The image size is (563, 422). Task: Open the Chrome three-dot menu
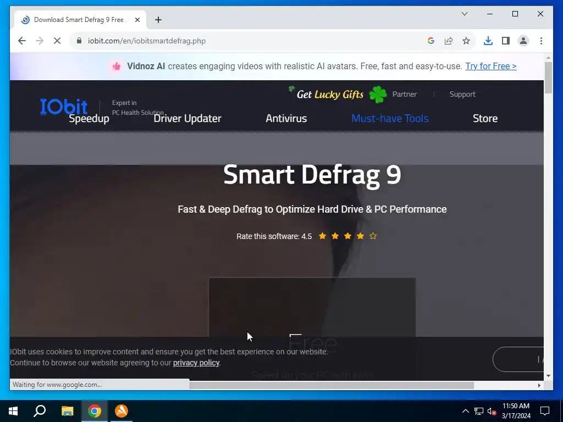pos(541,41)
